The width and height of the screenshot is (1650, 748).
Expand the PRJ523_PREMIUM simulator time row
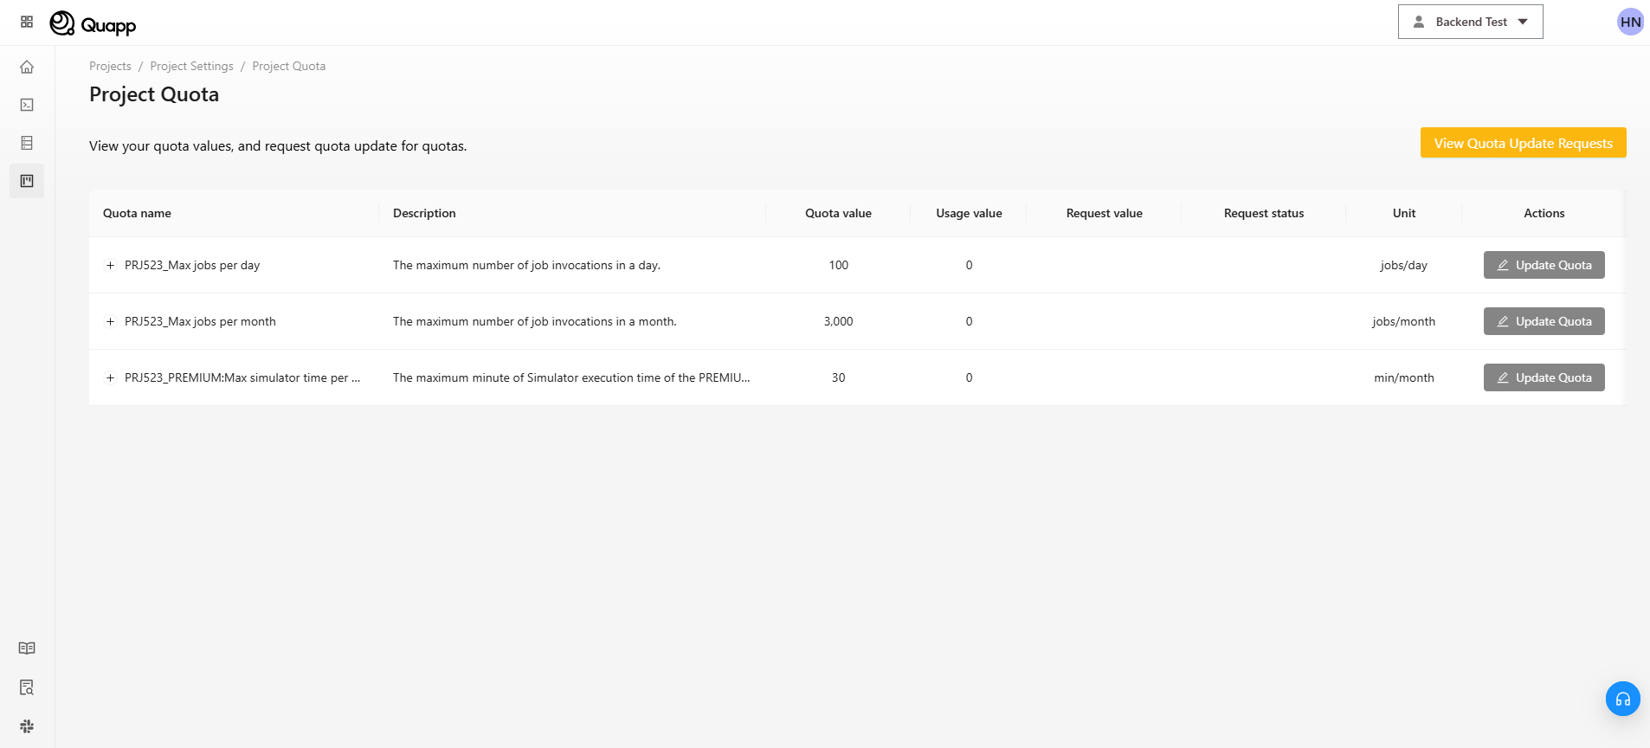click(x=110, y=378)
